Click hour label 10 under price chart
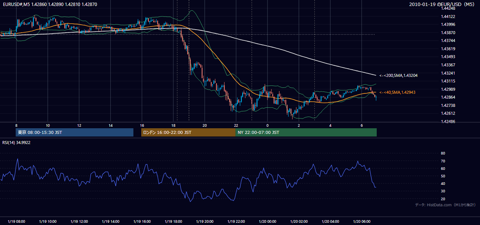This screenshot has height=225, width=480. click(x=48, y=125)
